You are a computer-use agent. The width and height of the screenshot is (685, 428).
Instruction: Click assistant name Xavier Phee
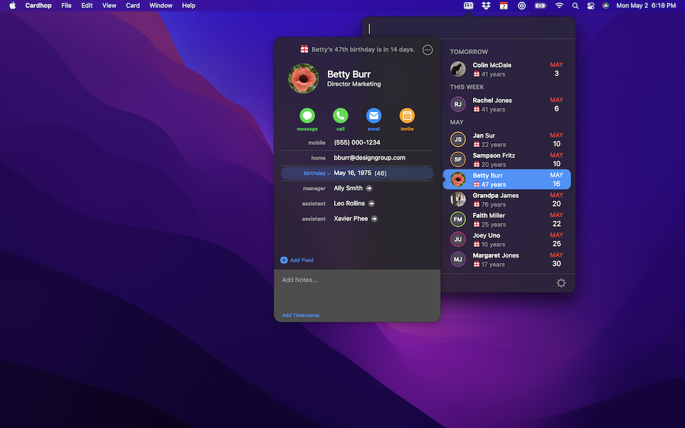[x=351, y=219]
